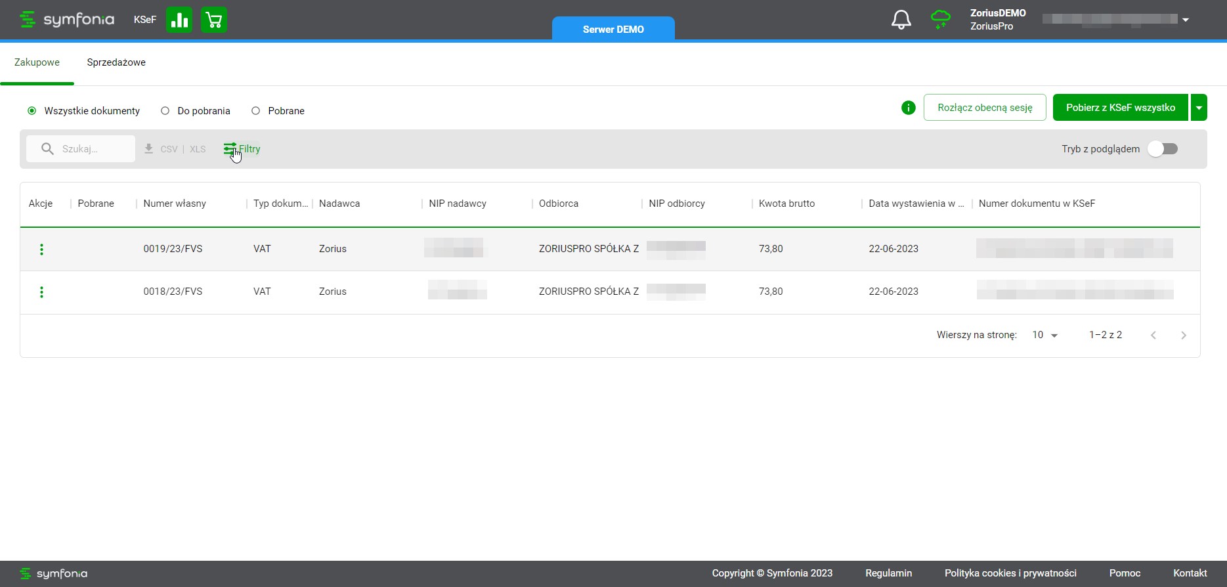Open the notifications bell icon
Viewport: 1227px width, 587px height.
coord(901,20)
